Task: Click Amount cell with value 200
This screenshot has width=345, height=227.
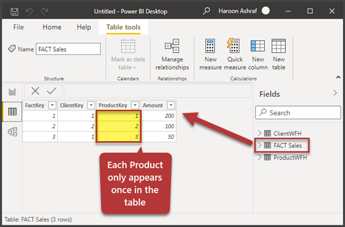Action: (x=158, y=116)
